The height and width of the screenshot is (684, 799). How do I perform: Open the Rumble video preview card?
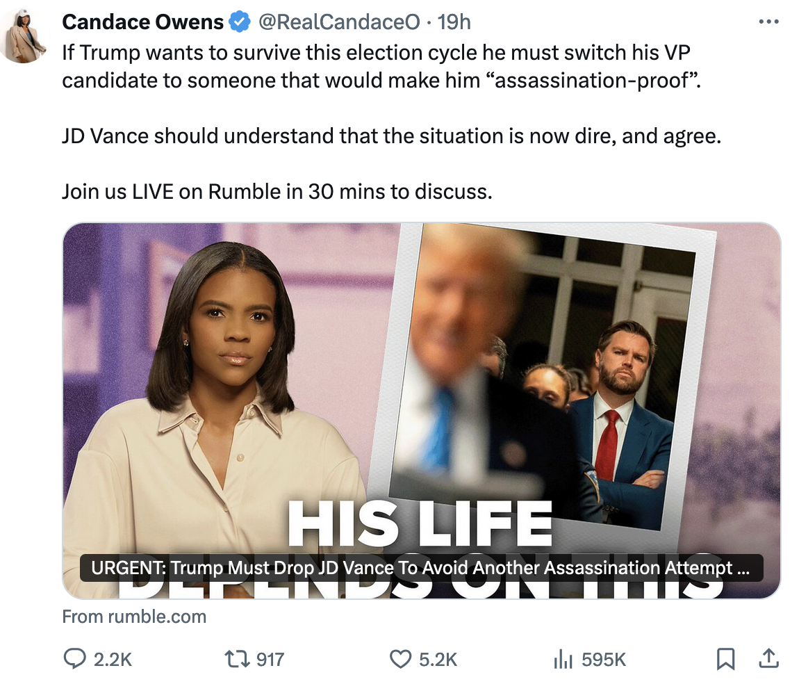[422, 411]
